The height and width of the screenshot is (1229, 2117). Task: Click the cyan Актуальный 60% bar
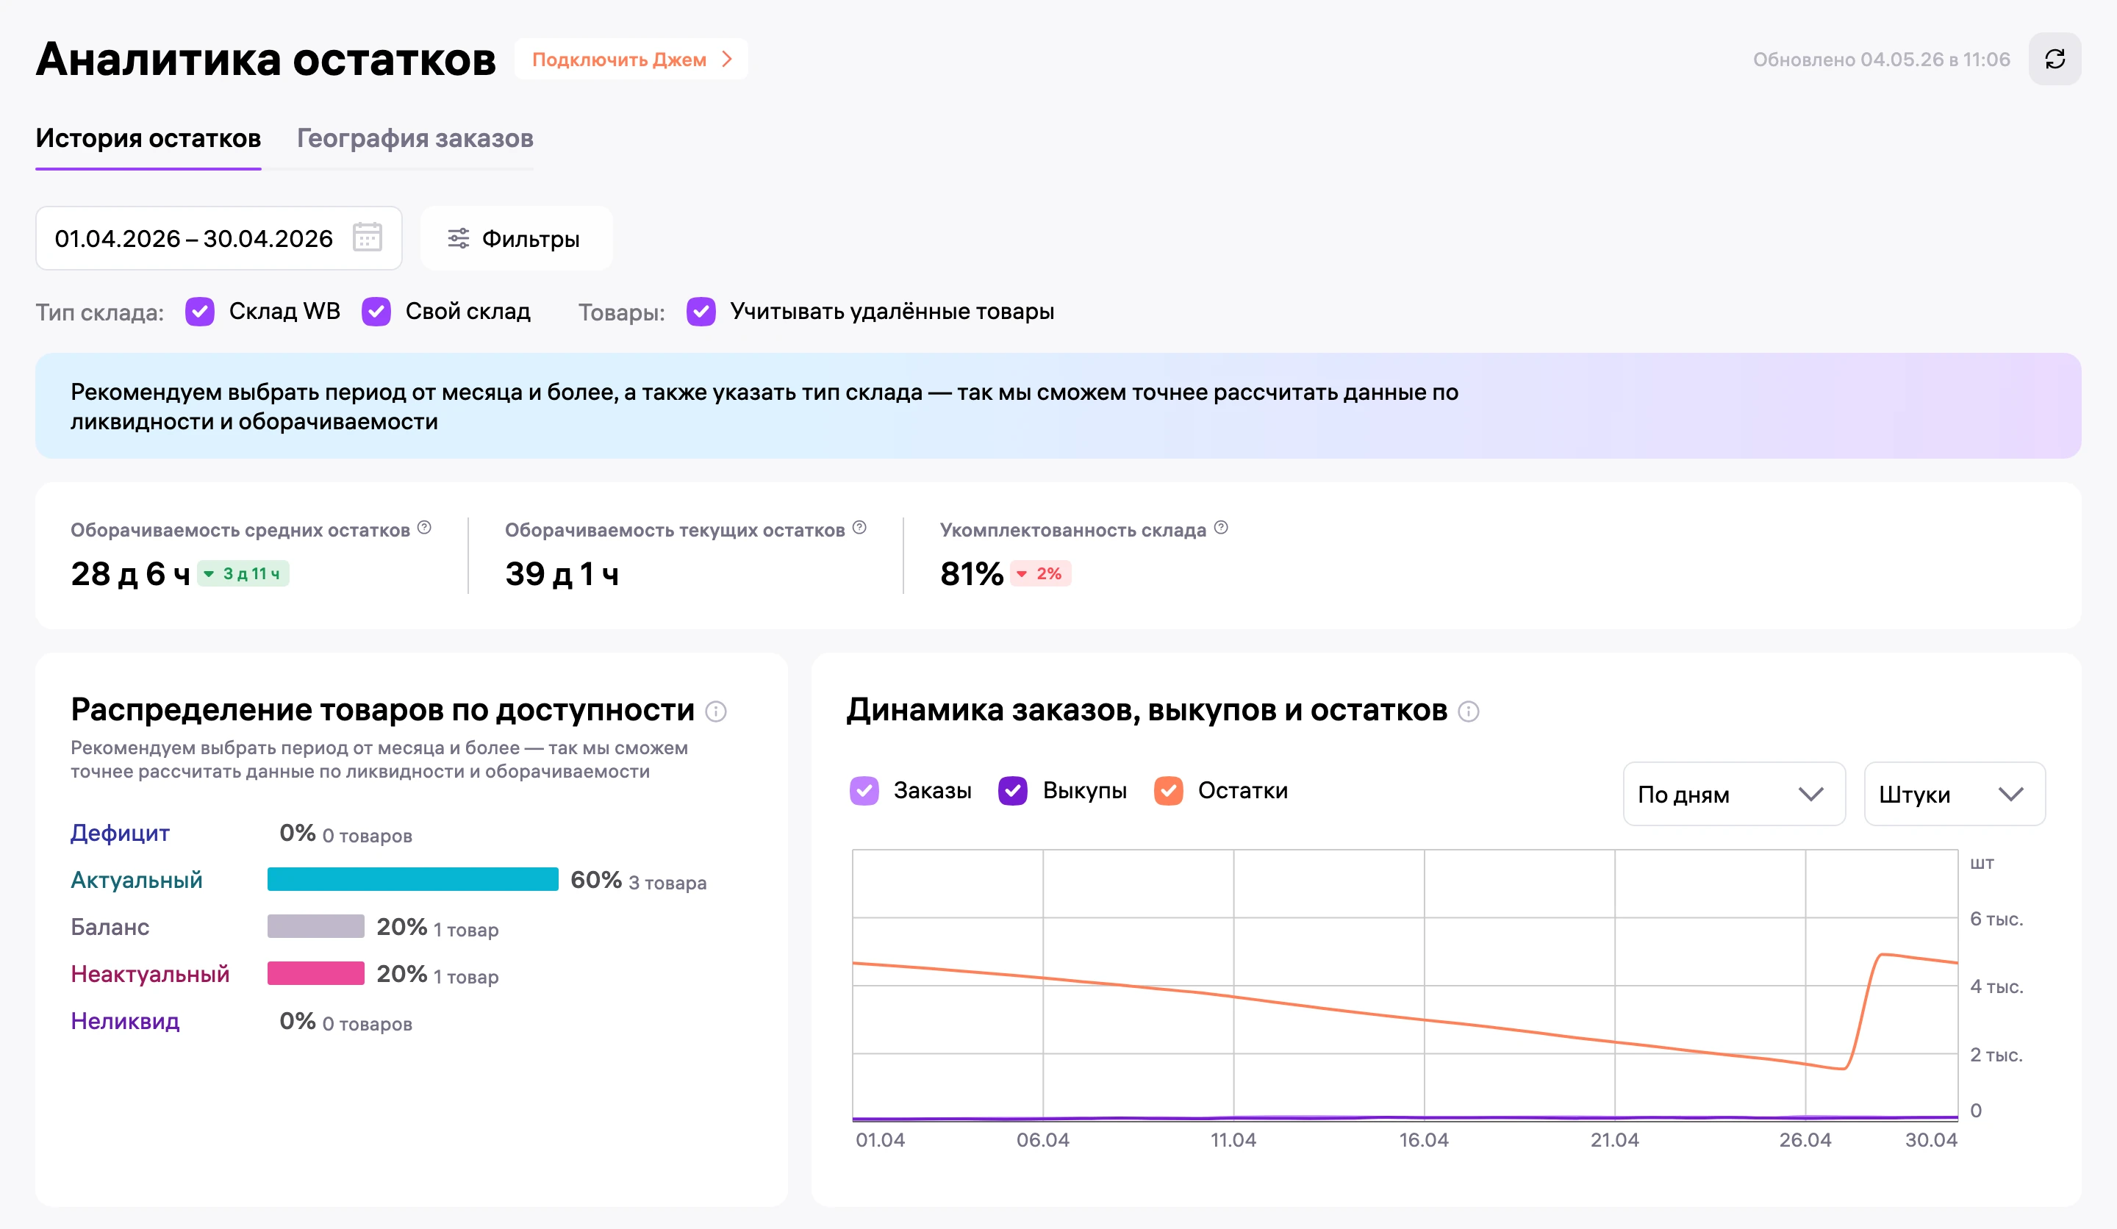pos(412,880)
